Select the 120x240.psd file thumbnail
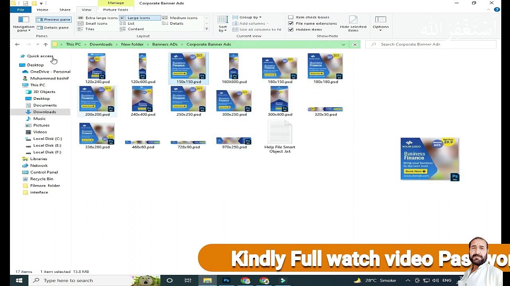Viewport: 510px width, 286px height. tap(97, 68)
